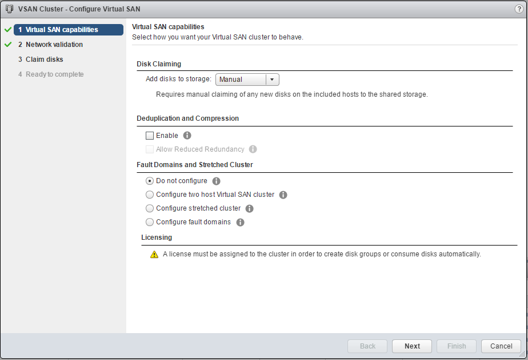
Task: Select Configure two host Virtual SAN cluster
Action: [150, 195]
